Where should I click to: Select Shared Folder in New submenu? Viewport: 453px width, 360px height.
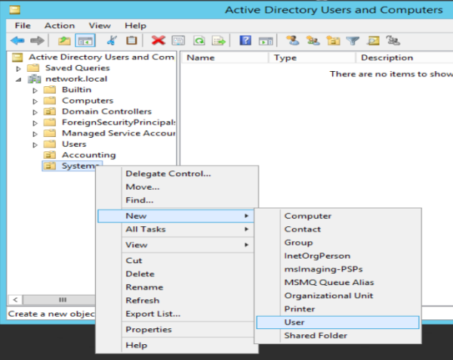pyautogui.click(x=337, y=336)
